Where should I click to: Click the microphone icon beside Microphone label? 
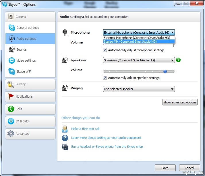coord(65,33)
